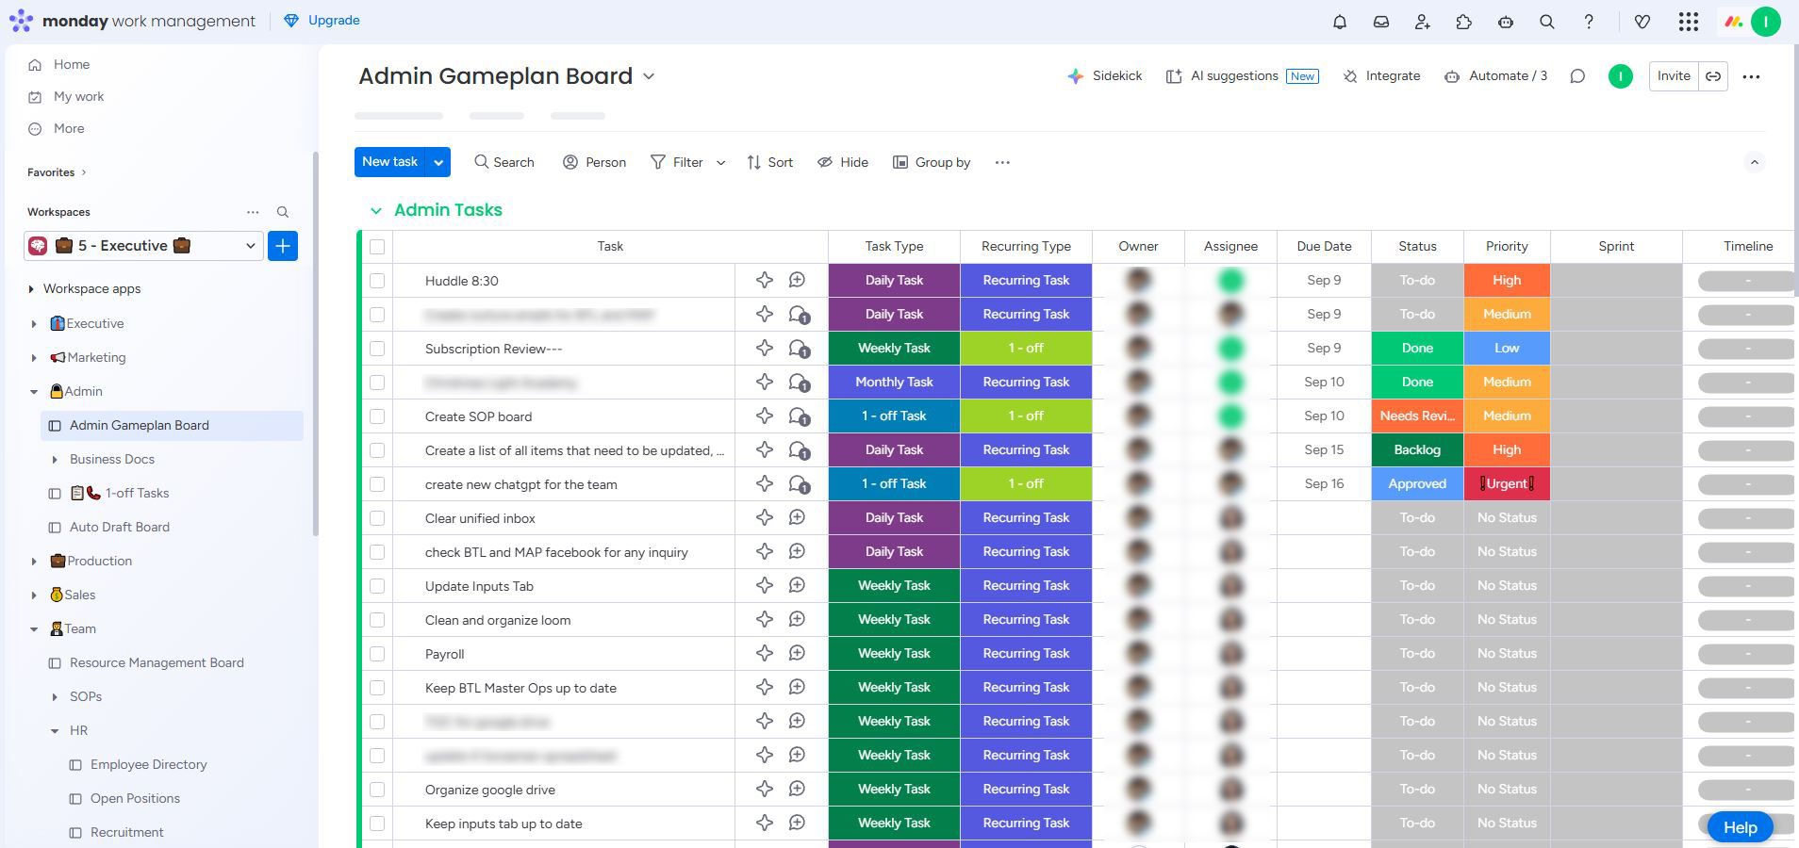Image resolution: width=1799 pixels, height=848 pixels.
Task: Collapse the Admin Tasks group
Action: (x=376, y=211)
